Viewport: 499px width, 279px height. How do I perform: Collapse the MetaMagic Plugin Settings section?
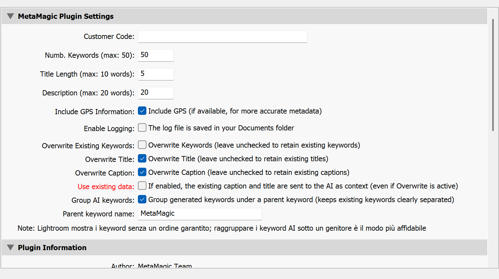pos(10,16)
